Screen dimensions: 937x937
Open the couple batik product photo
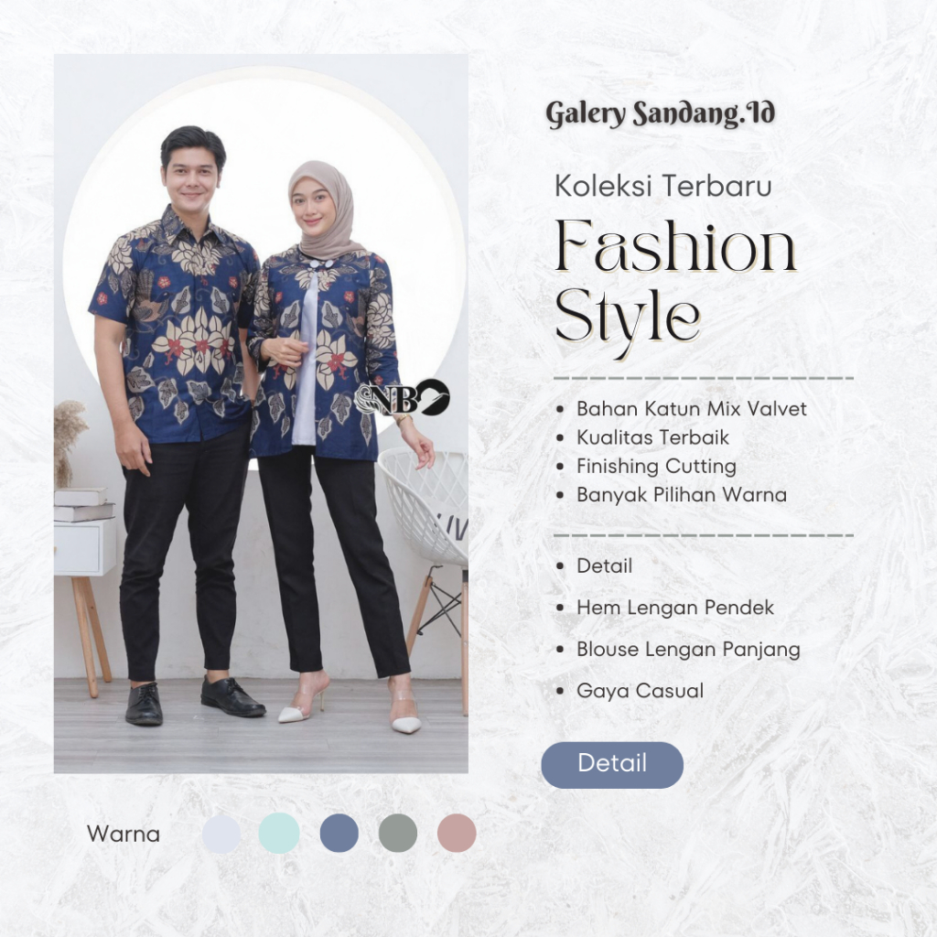coord(261,414)
